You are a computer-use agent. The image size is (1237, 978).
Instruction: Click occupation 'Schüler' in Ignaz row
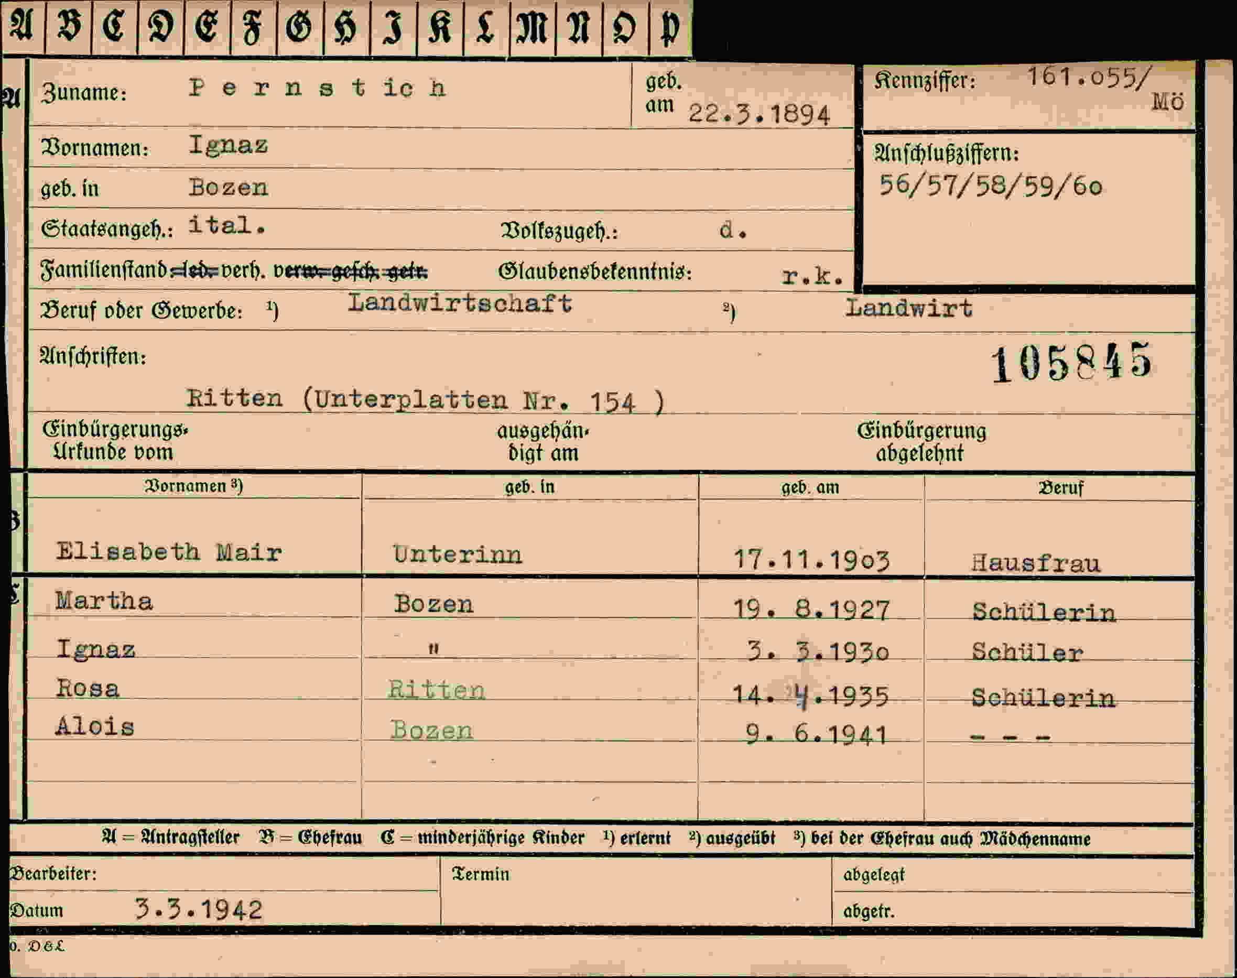[x=1027, y=653]
